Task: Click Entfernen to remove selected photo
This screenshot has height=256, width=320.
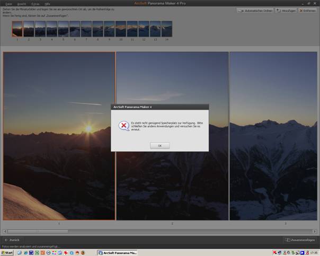Action: (308, 11)
